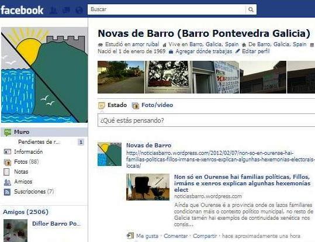This screenshot has height=242, width=315.
Task: Open the noticiasbarro.wordpress.com post URL
Action: tap(220, 160)
